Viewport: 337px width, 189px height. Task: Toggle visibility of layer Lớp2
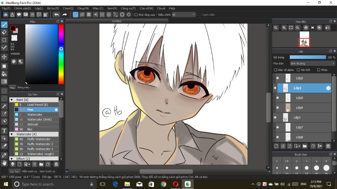(x=277, y=78)
